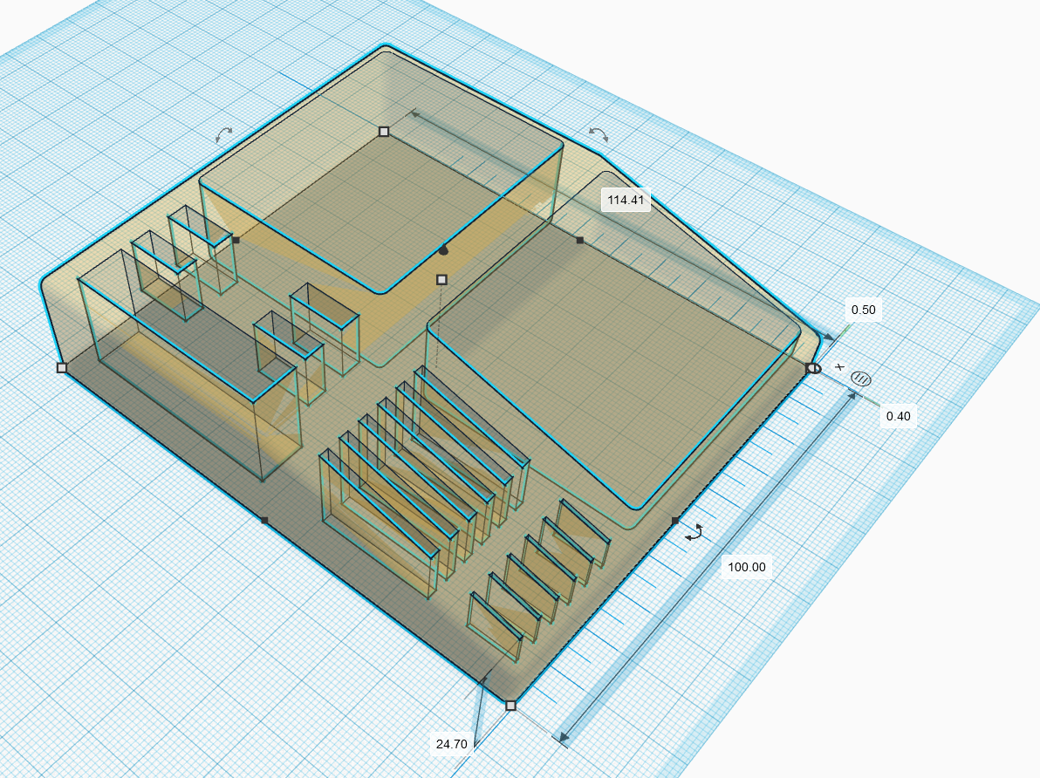The width and height of the screenshot is (1040, 778).
Task: Click the curved rotation arrow at upper left
Action: (224, 133)
